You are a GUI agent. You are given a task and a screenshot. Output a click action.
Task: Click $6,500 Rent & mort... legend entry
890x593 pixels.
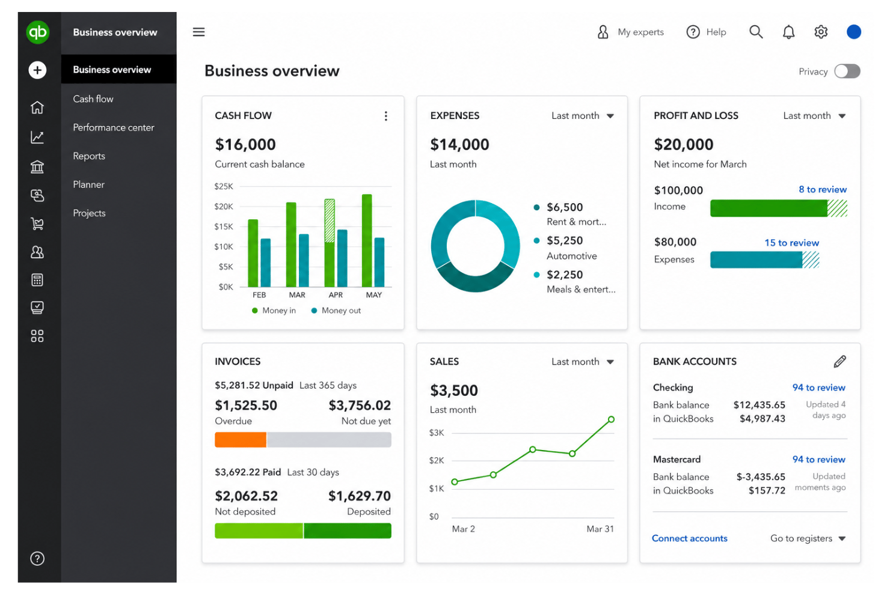point(571,214)
